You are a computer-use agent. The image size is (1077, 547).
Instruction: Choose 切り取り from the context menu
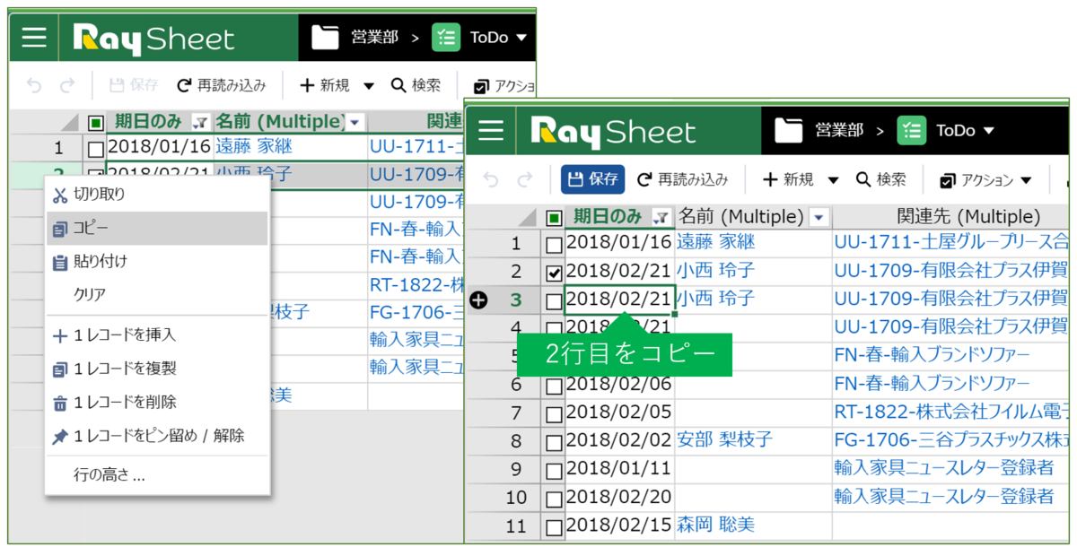157,195
